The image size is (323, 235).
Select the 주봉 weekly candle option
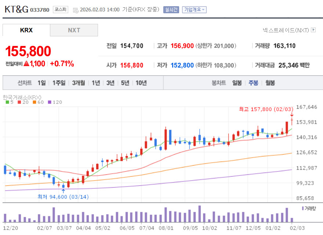click(253, 83)
